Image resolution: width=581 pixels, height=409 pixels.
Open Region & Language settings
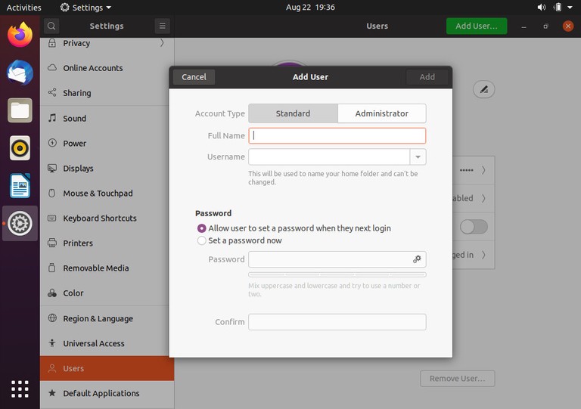pyautogui.click(x=107, y=319)
